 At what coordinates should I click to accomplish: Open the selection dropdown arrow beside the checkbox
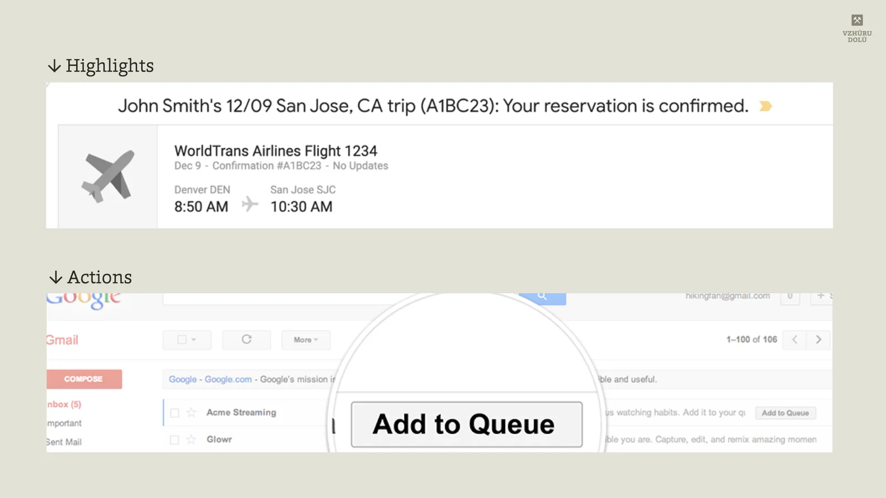pos(193,340)
